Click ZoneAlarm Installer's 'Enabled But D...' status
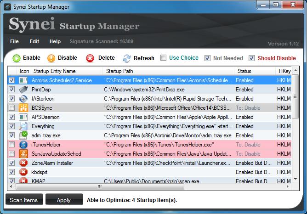Viewport: 307px width, 214px height. point(254,163)
